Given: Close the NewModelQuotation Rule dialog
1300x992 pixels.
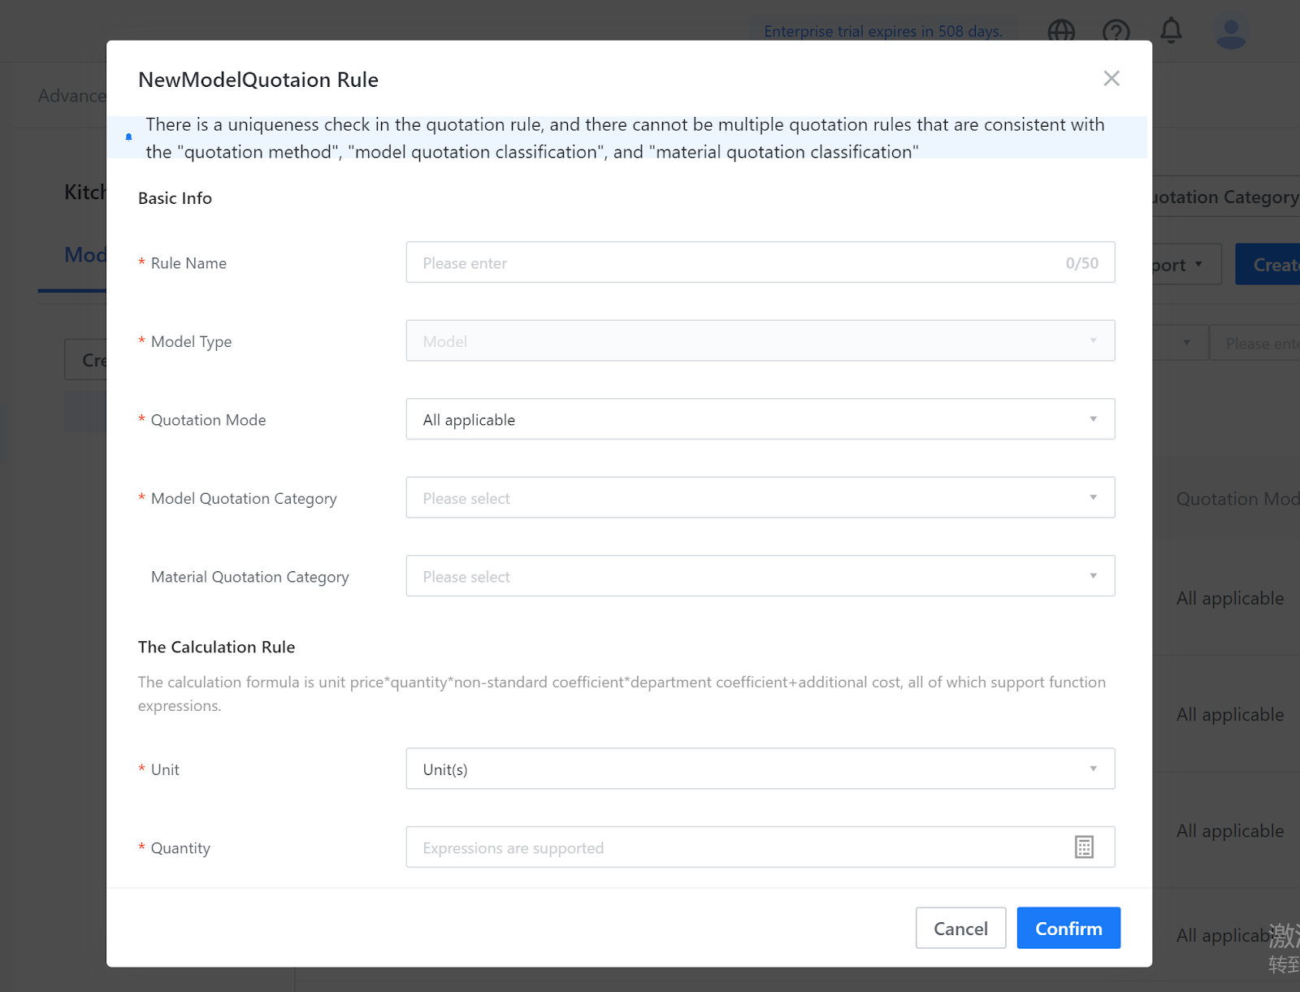Looking at the screenshot, I should pos(1111,79).
